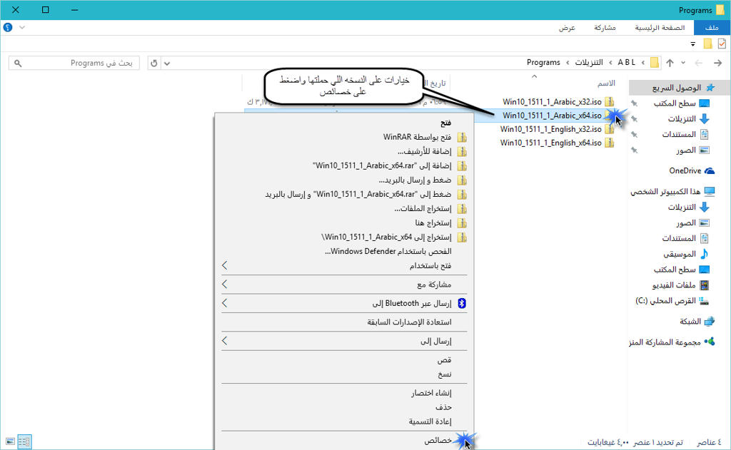Open the القرص المحلي (C:) drive icon
731x450 pixels.
(704, 301)
